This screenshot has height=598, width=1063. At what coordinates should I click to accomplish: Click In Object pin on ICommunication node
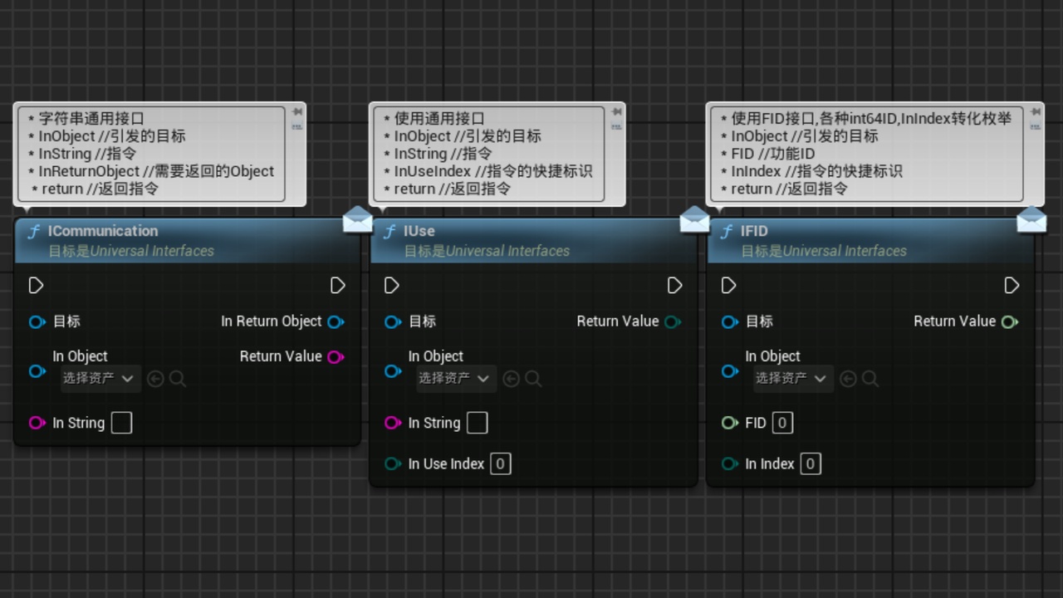pos(37,371)
